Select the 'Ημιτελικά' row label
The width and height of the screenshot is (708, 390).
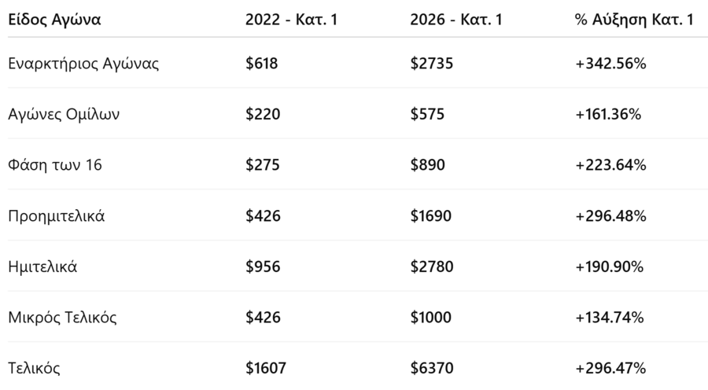coord(42,267)
